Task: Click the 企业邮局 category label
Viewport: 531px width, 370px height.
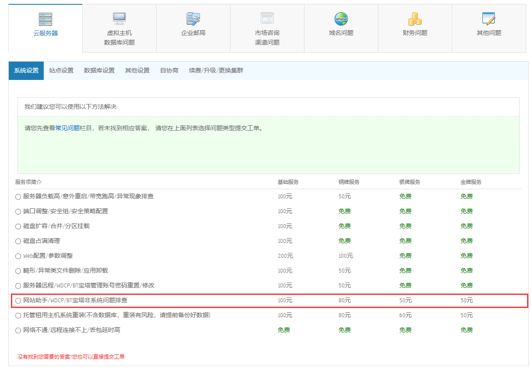Action: coord(193,33)
